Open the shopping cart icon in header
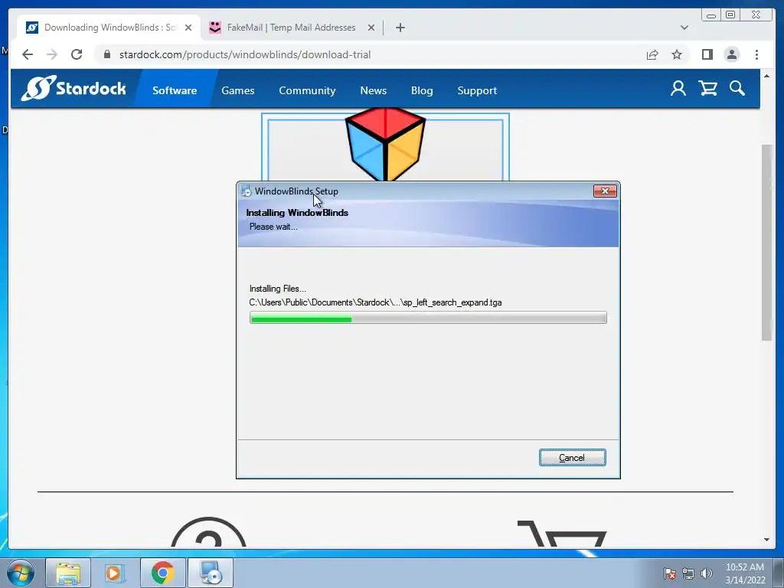The height and width of the screenshot is (588, 784). pyautogui.click(x=708, y=89)
